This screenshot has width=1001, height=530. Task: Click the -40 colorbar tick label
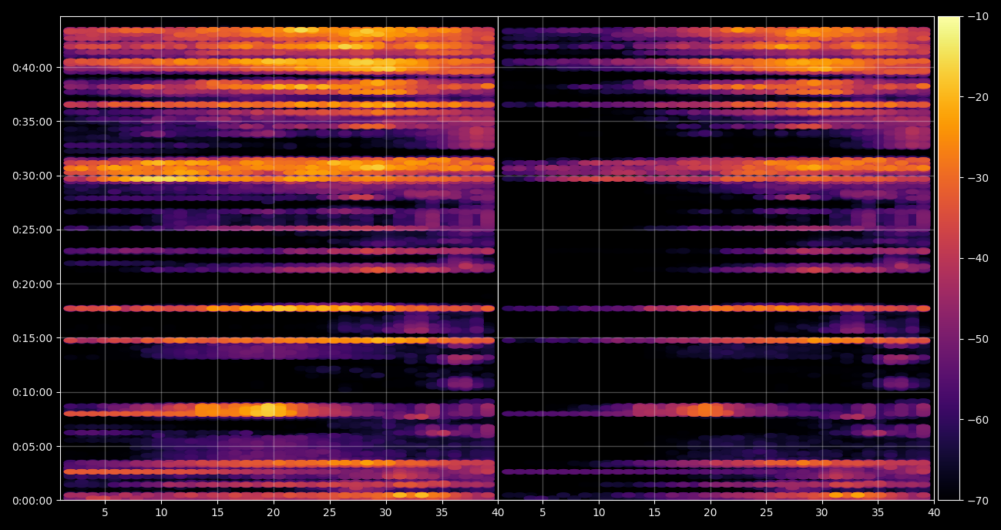pos(978,258)
